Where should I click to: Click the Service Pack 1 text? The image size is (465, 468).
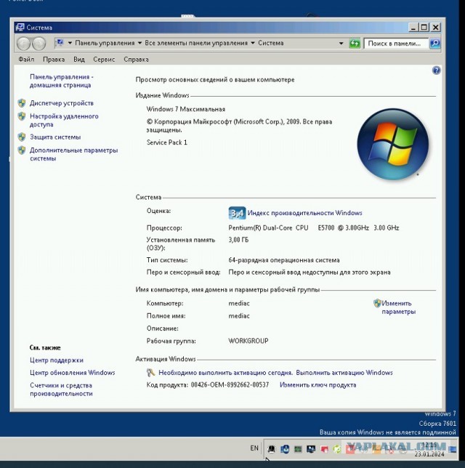click(167, 142)
